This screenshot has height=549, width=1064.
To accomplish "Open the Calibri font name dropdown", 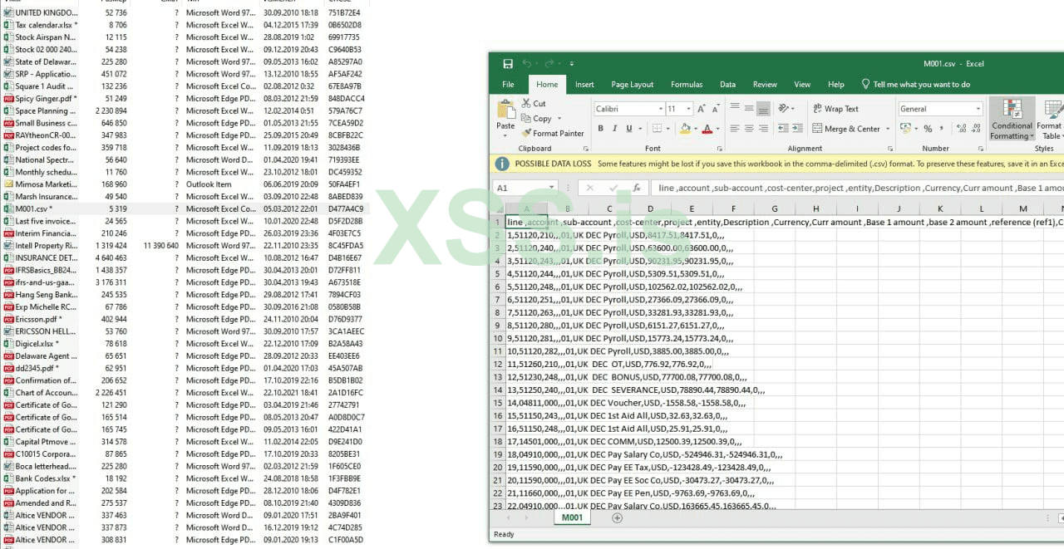I will pyautogui.click(x=662, y=109).
